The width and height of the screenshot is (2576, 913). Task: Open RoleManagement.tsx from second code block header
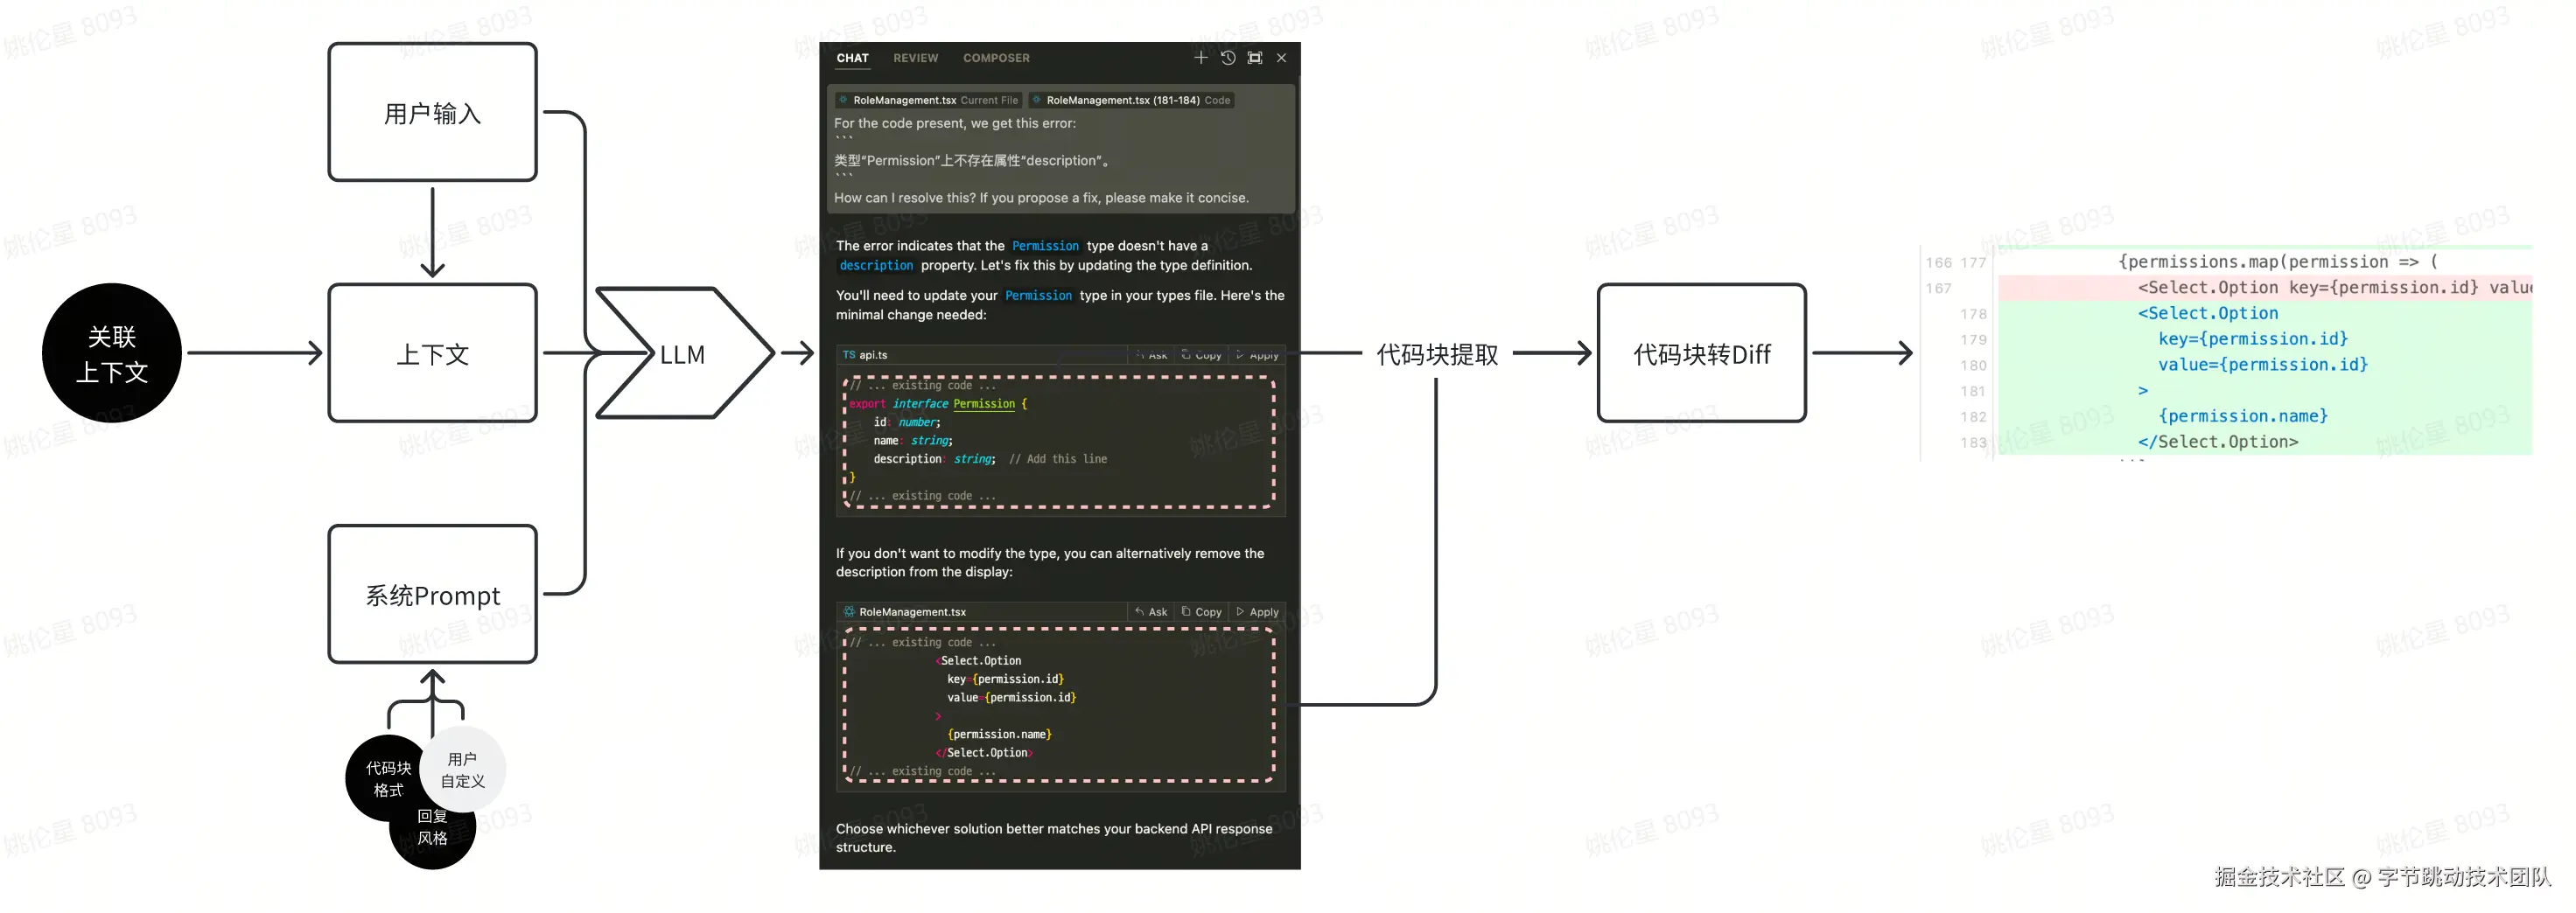(x=912, y=611)
